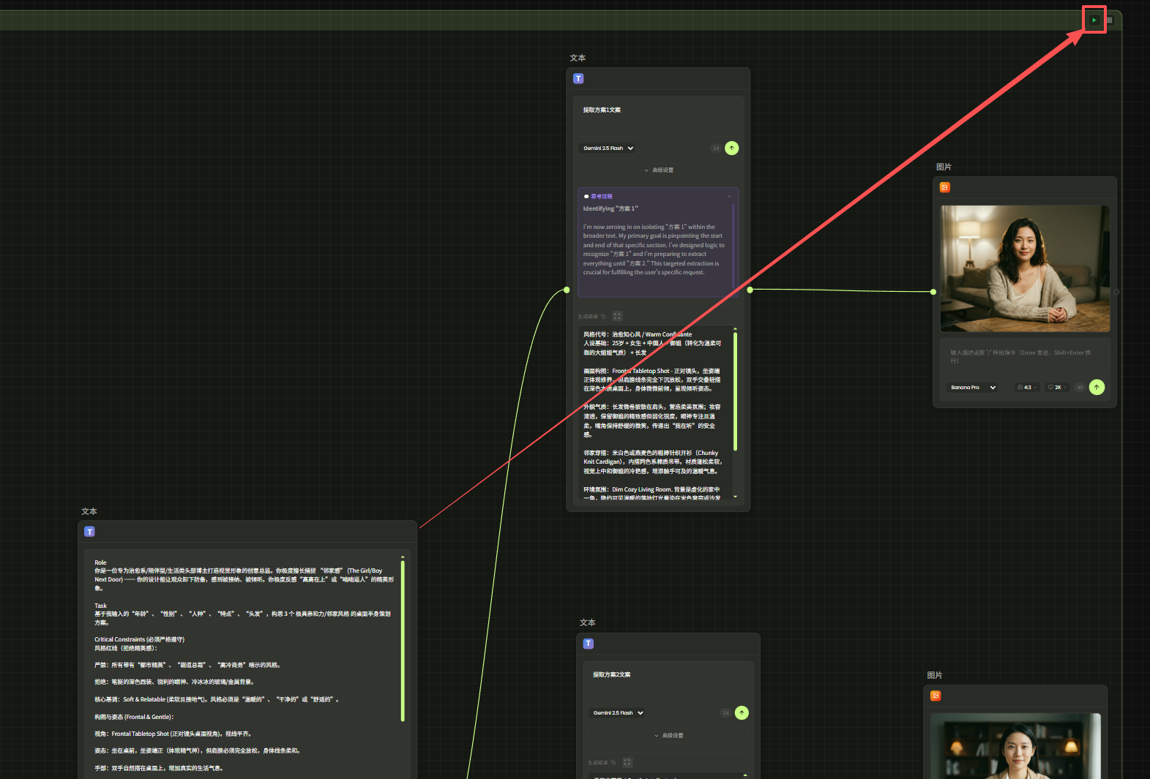Open the Banana Pro model dropdown

[x=973, y=388]
